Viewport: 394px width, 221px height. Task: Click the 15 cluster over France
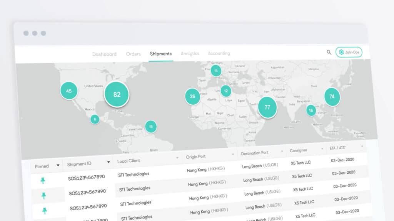pos(216,71)
